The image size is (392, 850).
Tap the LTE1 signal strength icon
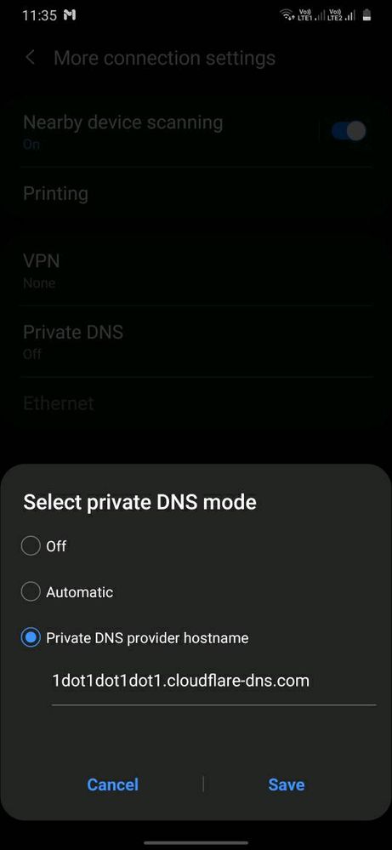(x=310, y=15)
